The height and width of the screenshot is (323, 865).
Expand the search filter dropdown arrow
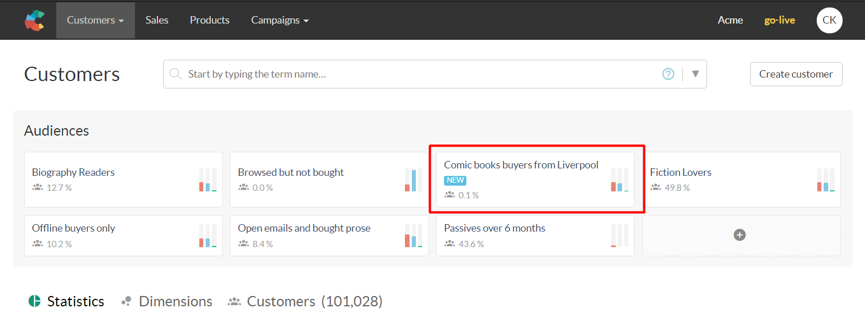[696, 74]
